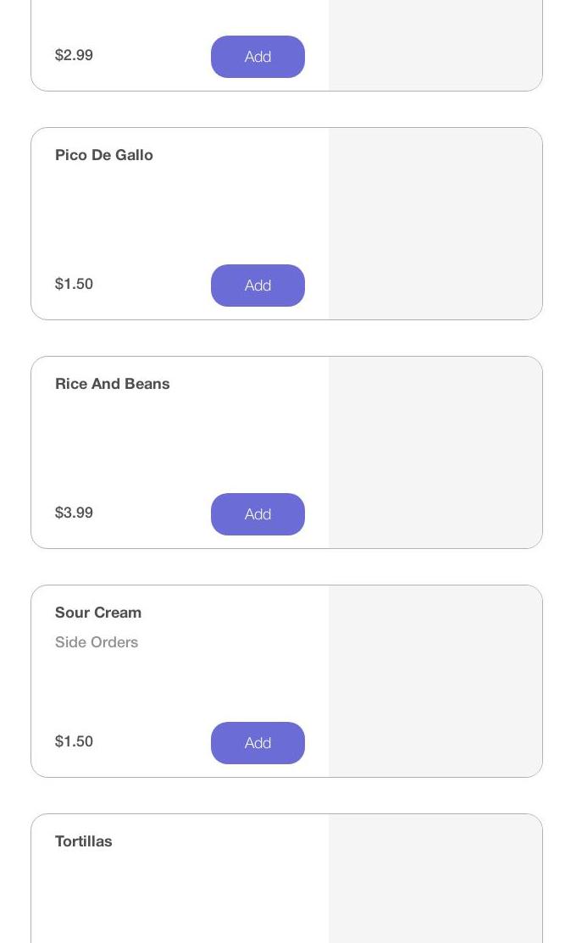This screenshot has width=571, height=943.
Task: Select the Sour Cream $1.50 price
Action: pyautogui.click(x=75, y=741)
